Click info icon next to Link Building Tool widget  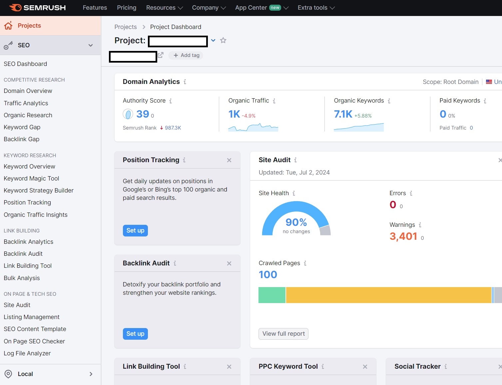click(185, 367)
